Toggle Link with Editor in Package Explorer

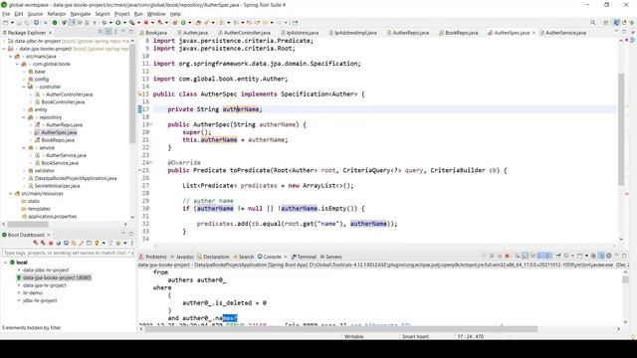coord(107,32)
